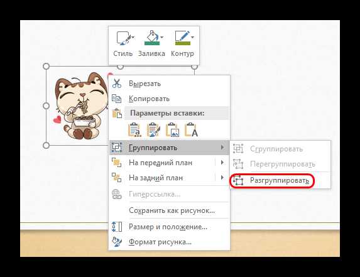The image size is (360, 277).
Task: Click the bring to front icon
Action: (x=117, y=163)
